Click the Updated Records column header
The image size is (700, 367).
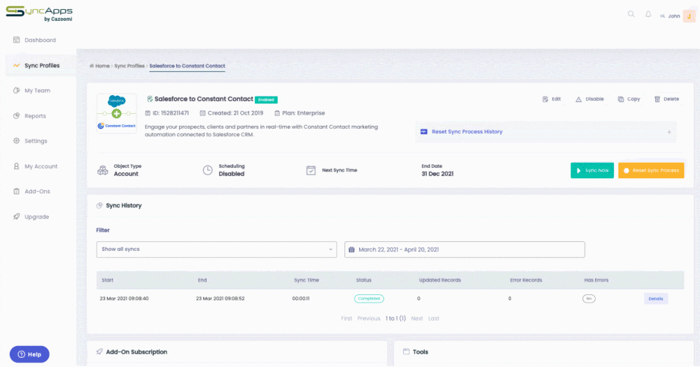pos(440,280)
